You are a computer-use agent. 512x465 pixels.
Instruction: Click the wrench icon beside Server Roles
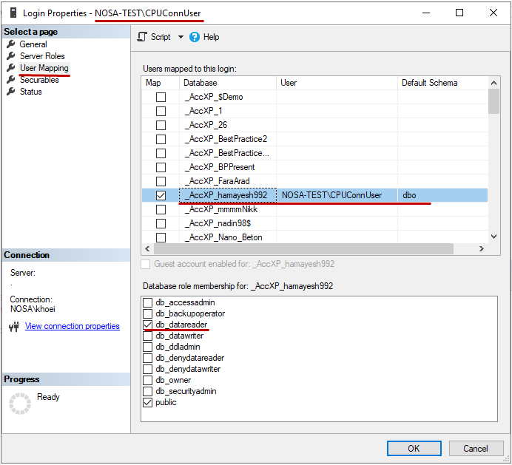[11, 56]
